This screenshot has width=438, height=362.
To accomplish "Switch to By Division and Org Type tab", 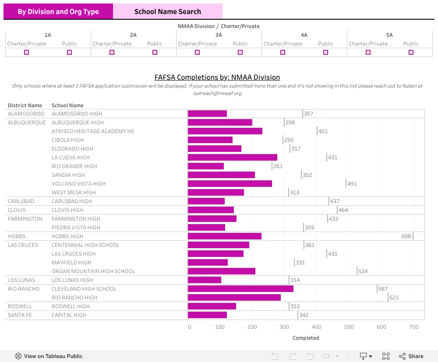I will coord(58,11).
